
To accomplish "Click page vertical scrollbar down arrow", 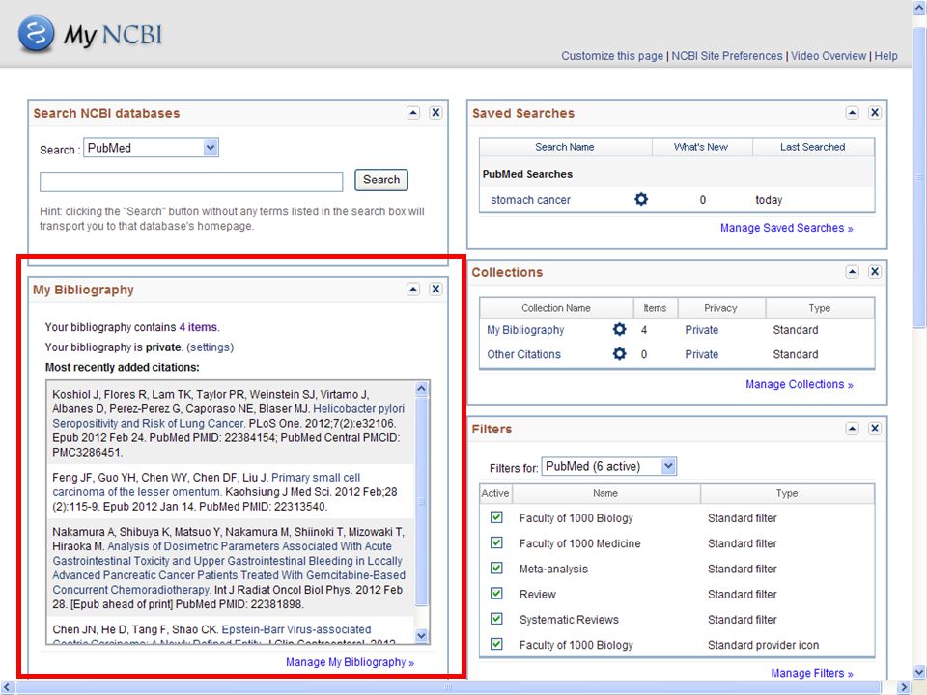I will point(919,673).
